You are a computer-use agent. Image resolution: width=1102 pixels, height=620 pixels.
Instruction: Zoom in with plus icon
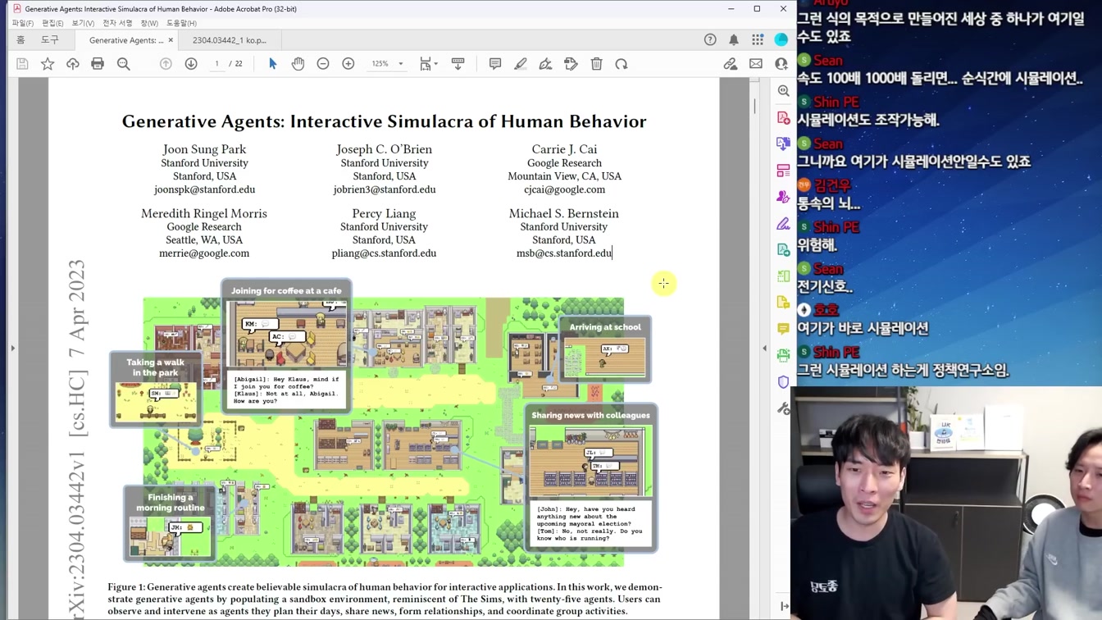(348, 64)
